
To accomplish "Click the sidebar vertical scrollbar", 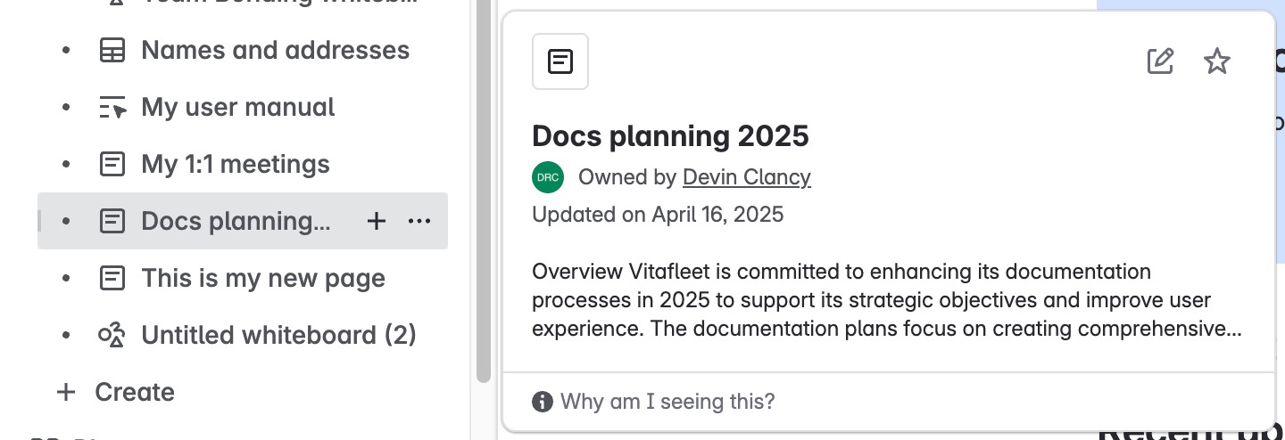I will 484,178.
